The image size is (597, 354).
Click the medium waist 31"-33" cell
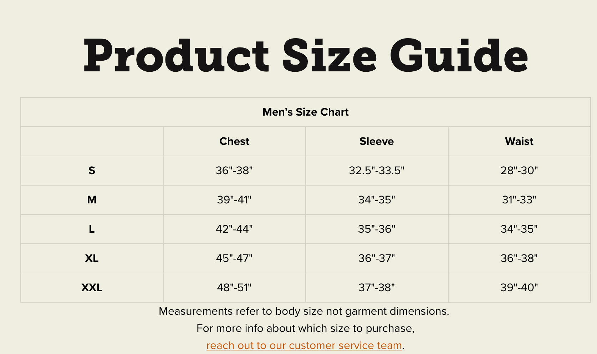(x=519, y=200)
